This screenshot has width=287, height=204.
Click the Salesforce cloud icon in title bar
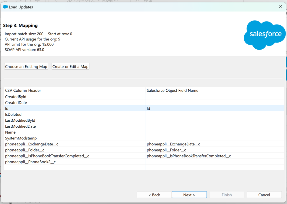click(5, 7)
